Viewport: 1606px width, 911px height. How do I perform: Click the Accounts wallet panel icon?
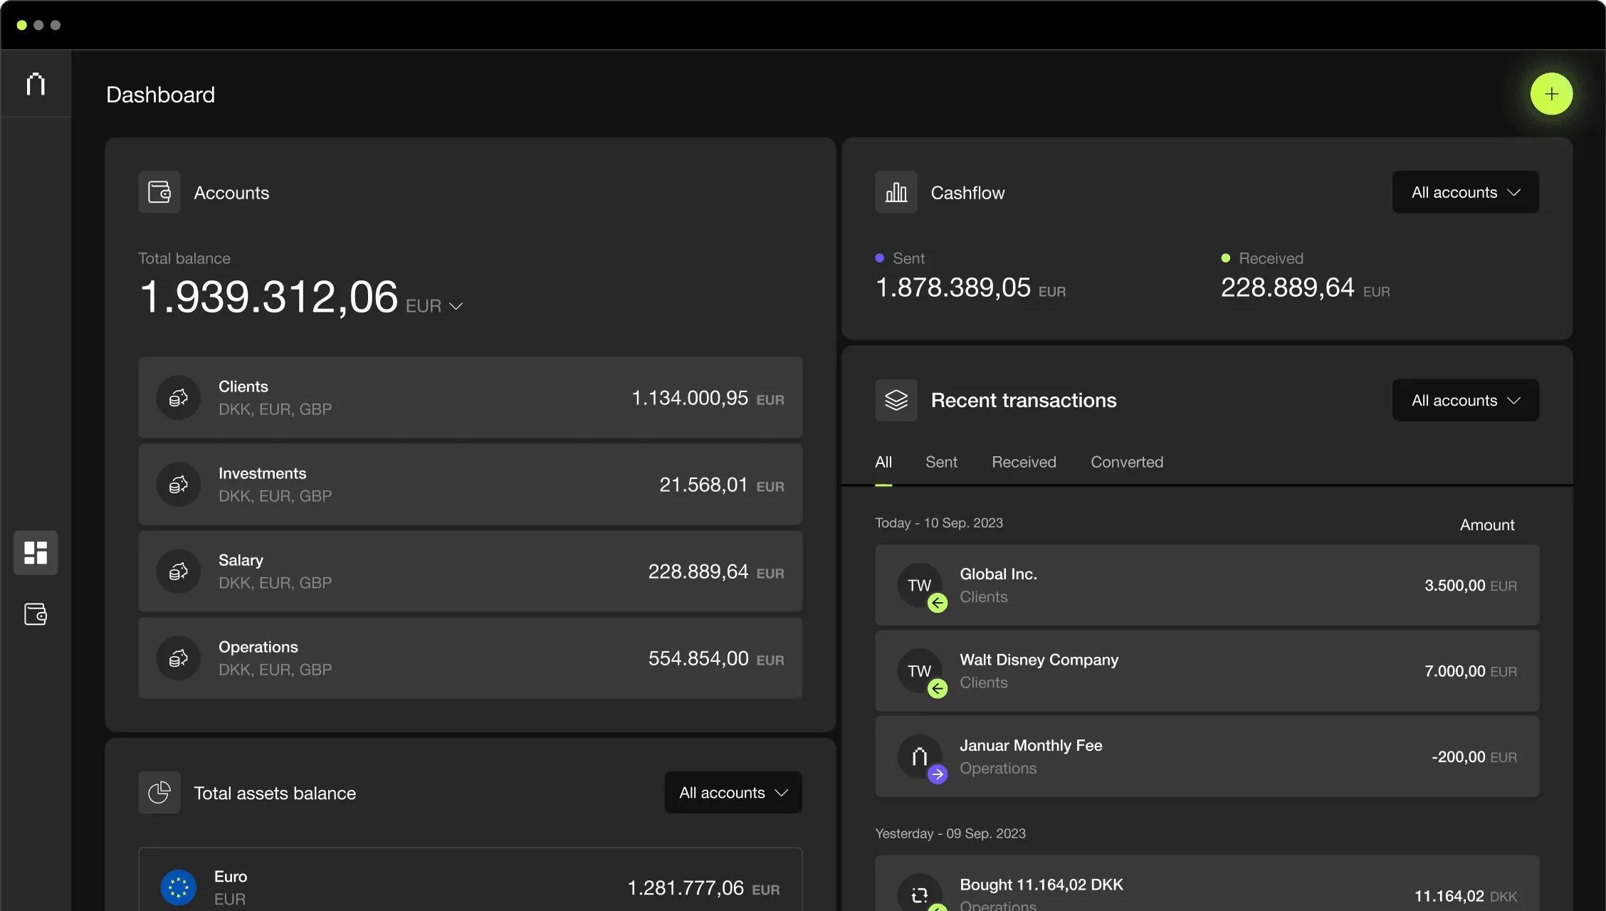click(159, 192)
